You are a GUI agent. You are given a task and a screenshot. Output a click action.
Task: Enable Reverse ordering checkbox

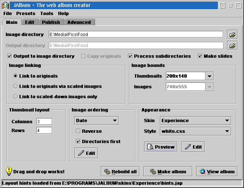click(x=78, y=131)
